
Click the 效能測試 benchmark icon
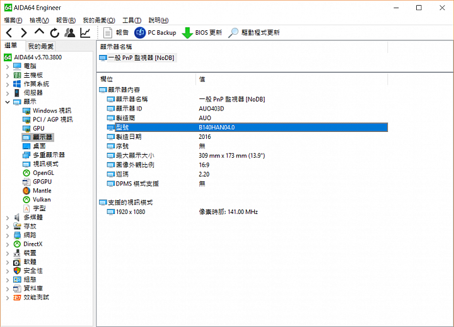click(17, 297)
